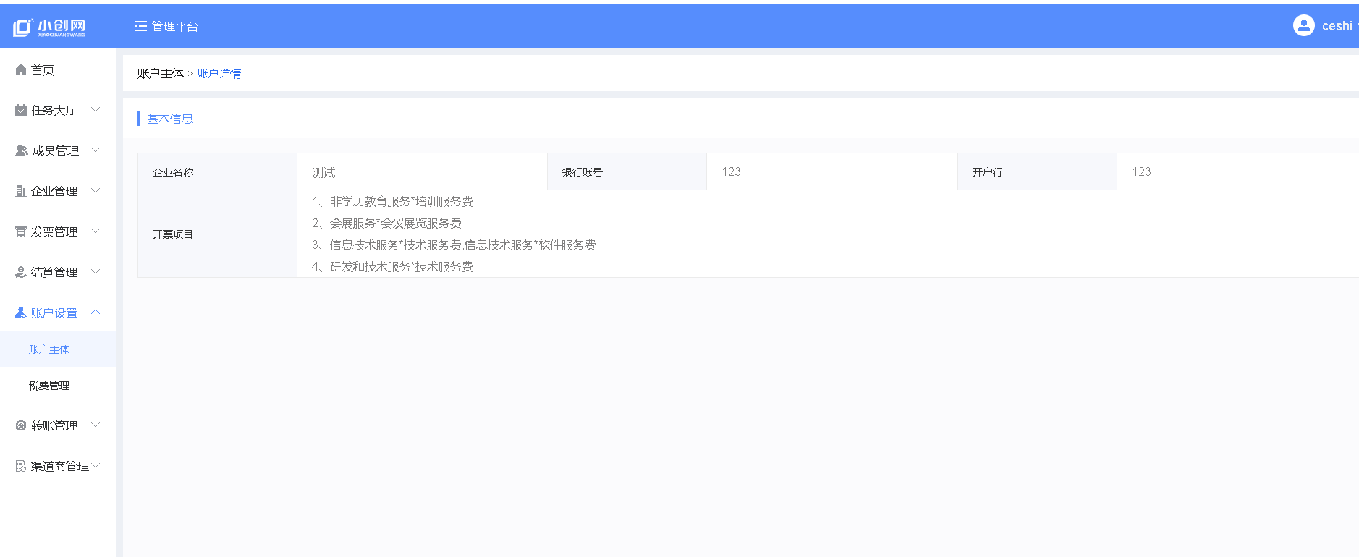
Task: Expand the 任务大厅 menu chevron
Action: [96, 110]
